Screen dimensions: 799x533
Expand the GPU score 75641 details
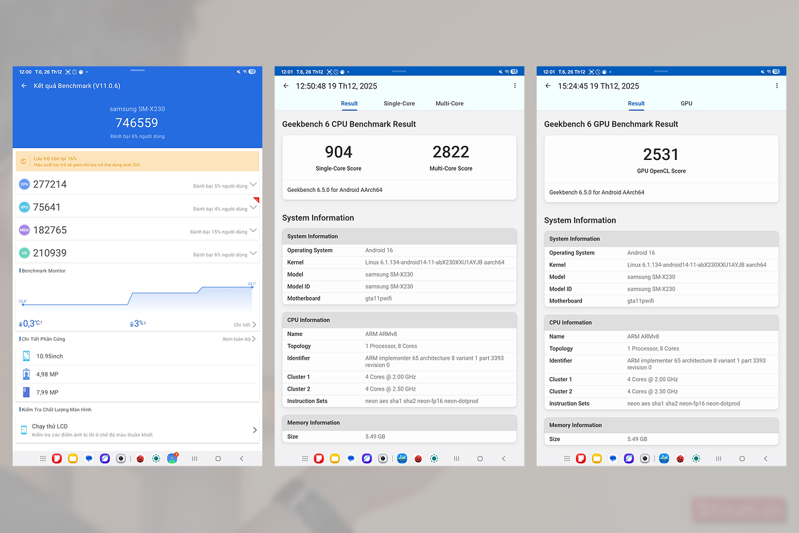[253, 207]
